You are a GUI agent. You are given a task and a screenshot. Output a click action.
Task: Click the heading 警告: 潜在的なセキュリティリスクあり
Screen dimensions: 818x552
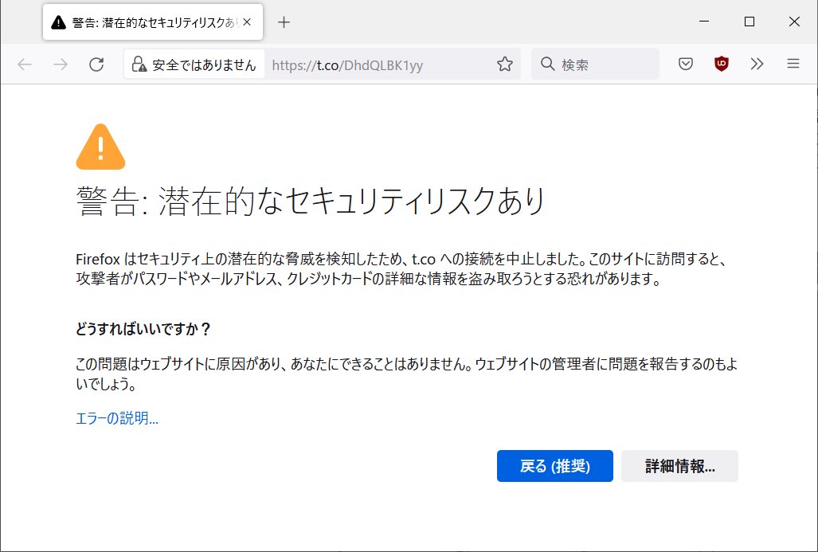pos(311,201)
